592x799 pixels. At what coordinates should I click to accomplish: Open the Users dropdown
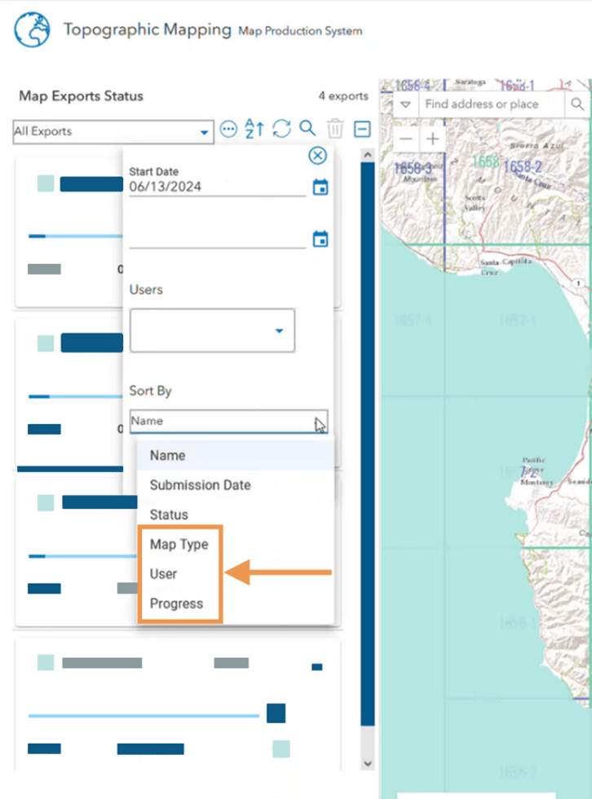pos(213,330)
